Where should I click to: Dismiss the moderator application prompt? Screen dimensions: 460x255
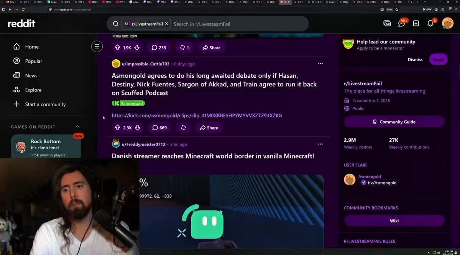tap(415, 59)
